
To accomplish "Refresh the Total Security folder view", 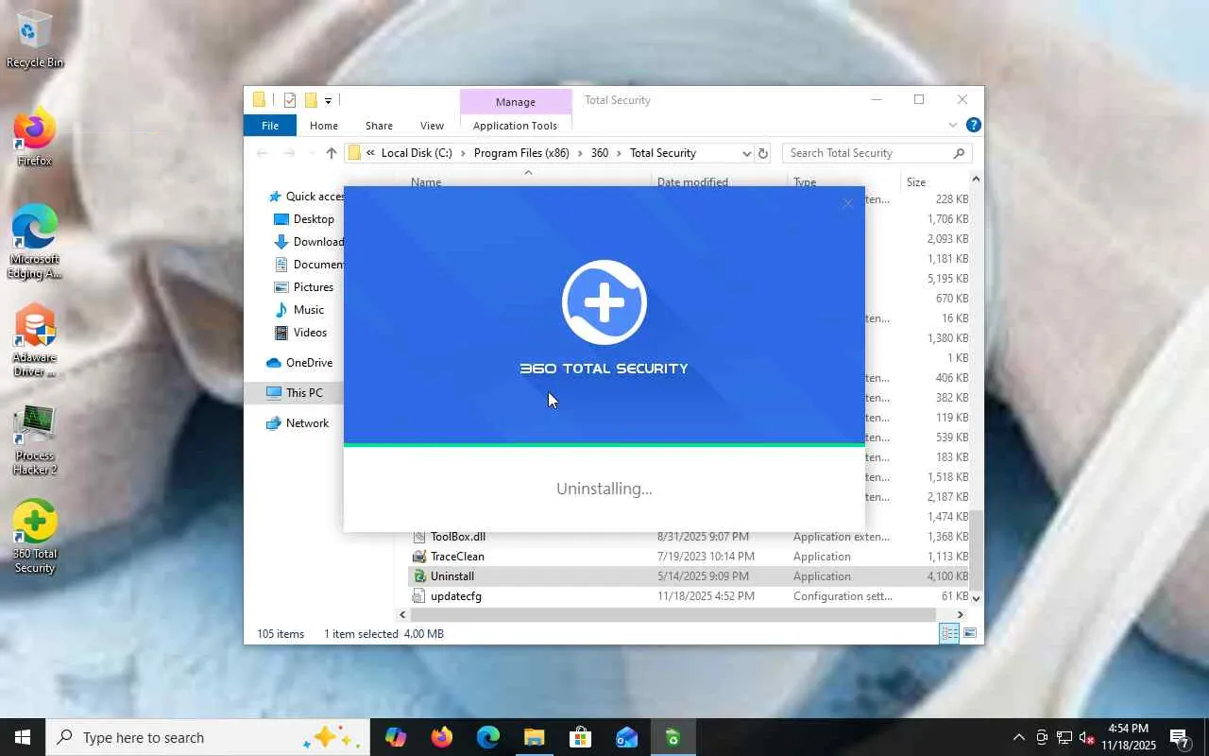I will coord(763,153).
